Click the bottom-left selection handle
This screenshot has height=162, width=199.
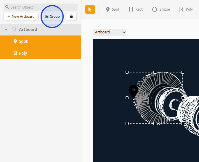point(127,124)
